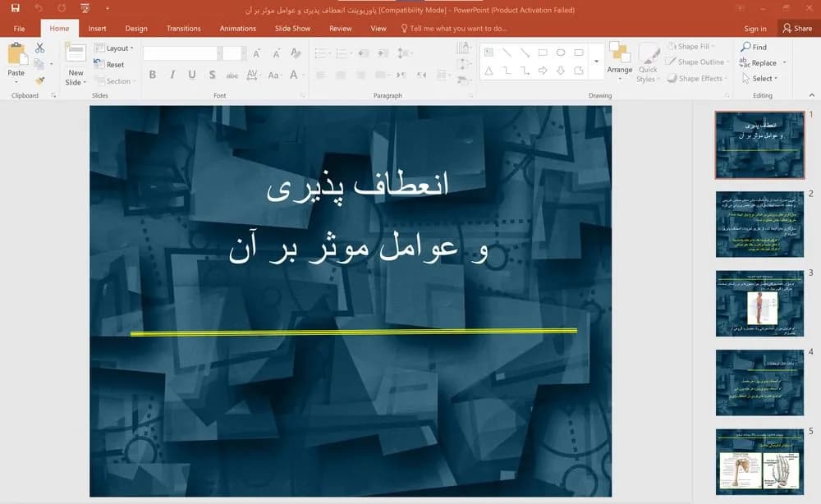Switch to the Insert tab
Screen dimensions: 821x504
coord(97,28)
